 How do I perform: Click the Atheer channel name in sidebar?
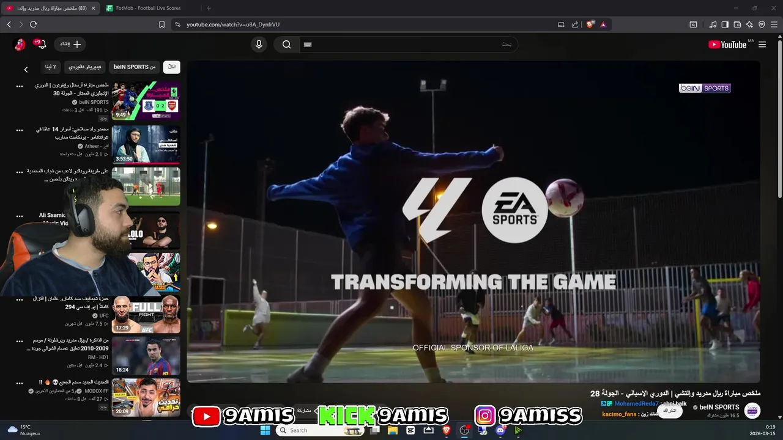point(95,146)
